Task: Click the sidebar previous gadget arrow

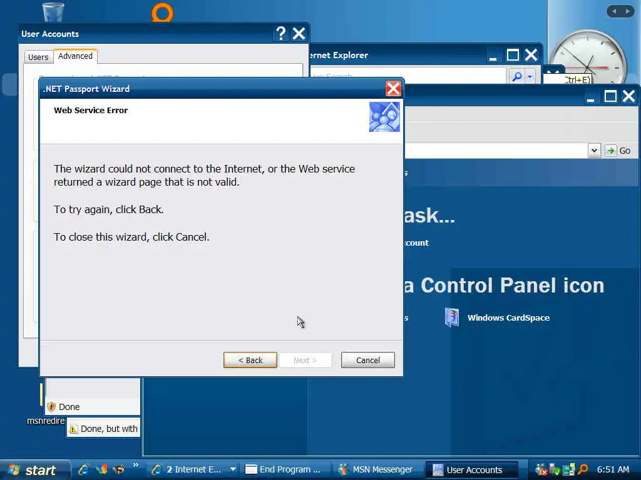Action: pos(614,11)
